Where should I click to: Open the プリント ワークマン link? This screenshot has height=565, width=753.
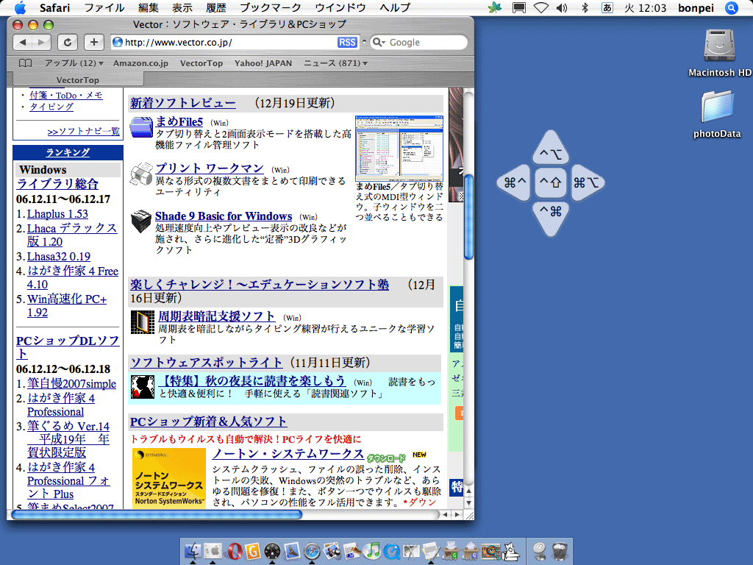point(210,168)
